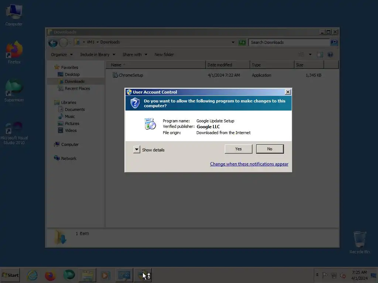Screen dimensions: 378x283
Task: Click the Back arrow in Downloads window
Action: pos(53,43)
